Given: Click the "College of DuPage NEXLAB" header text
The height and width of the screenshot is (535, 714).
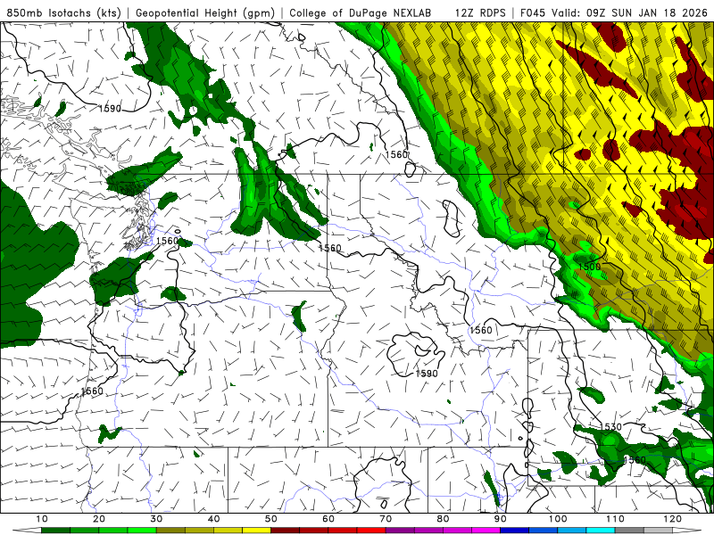Looking at the screenshot, I should click(361, 13).
